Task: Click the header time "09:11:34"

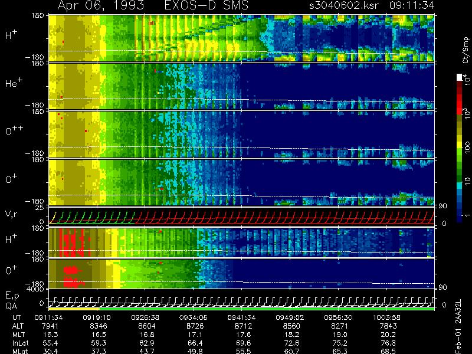Action: [412, 5]
